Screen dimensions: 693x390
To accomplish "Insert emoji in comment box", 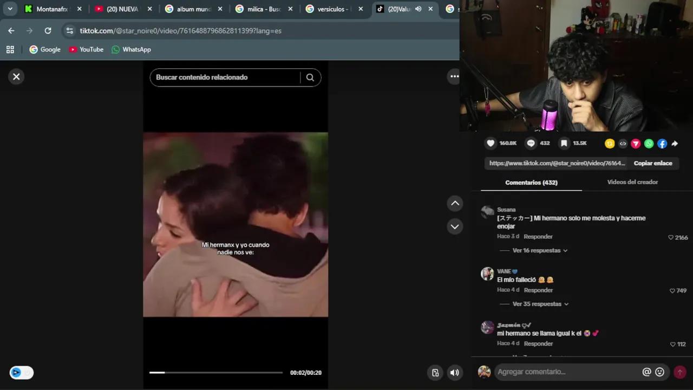I will coord(659,372).
